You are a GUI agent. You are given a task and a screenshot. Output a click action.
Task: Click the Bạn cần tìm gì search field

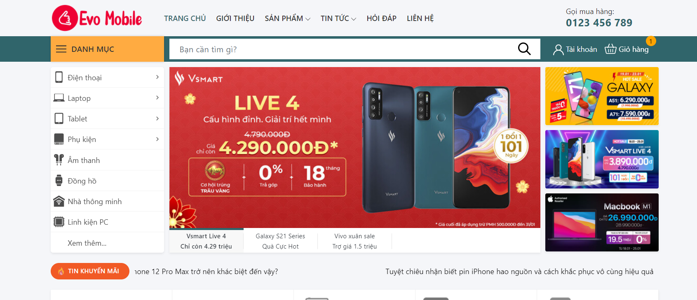[x=342, y=49]
